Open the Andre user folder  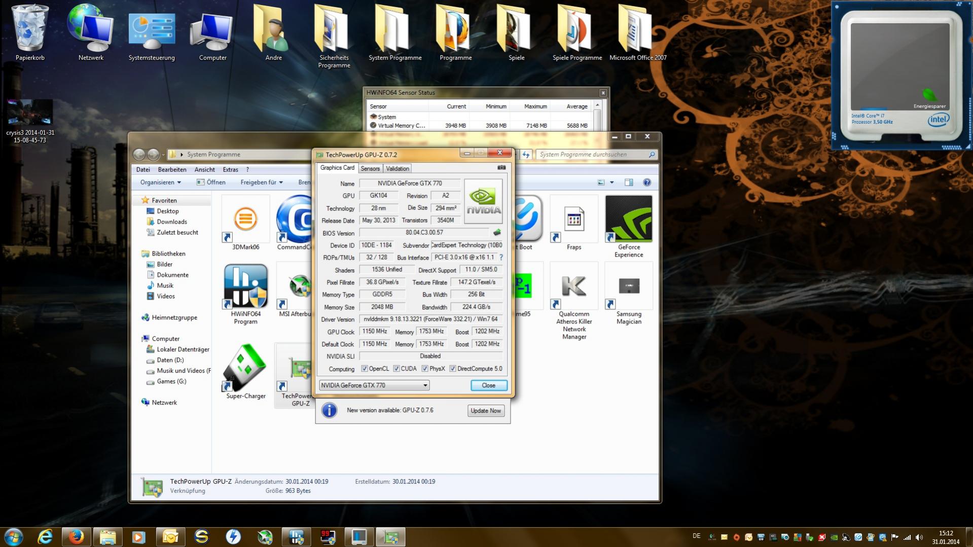point(273,32)
